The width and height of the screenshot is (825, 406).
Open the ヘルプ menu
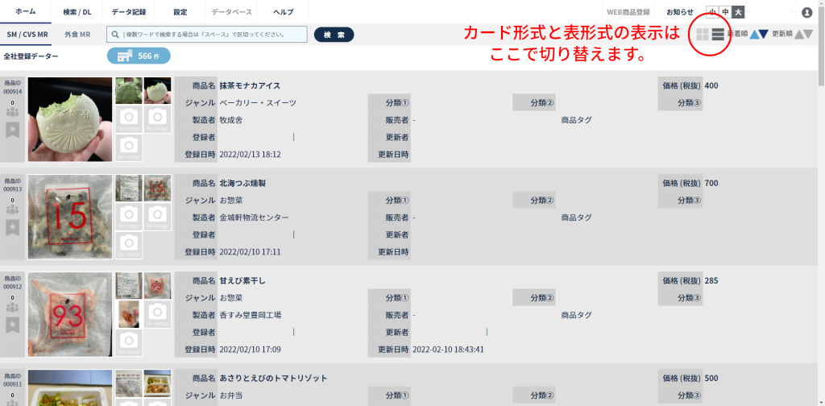click(283, 11)
